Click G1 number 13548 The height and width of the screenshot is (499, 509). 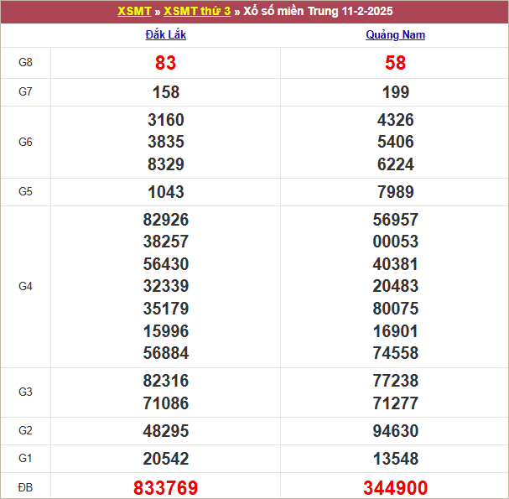(396, 459)
